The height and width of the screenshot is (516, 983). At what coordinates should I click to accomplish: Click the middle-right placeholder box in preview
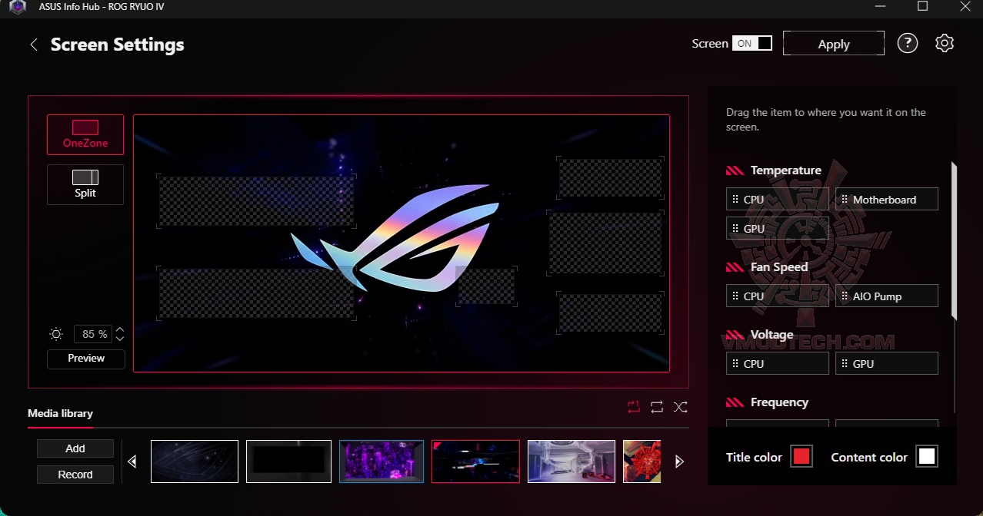pyautogui.click(x=605, y=243)
